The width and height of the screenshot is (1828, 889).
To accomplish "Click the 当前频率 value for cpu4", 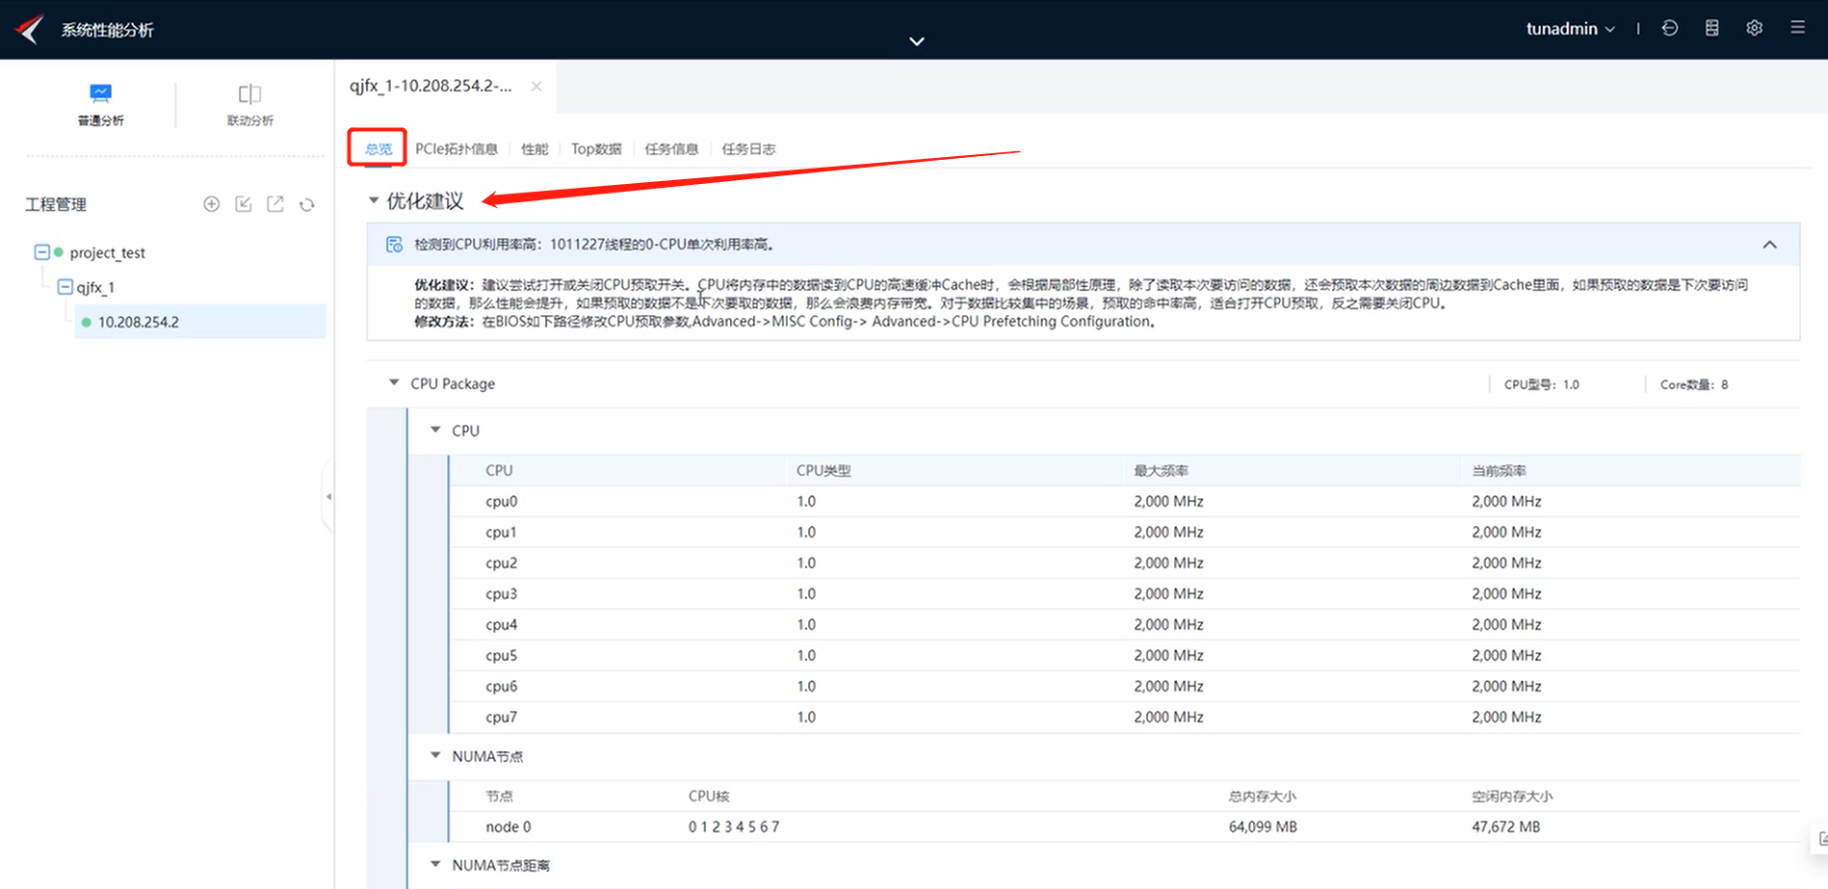I will pyautogui.click(x=1506, y=624).
